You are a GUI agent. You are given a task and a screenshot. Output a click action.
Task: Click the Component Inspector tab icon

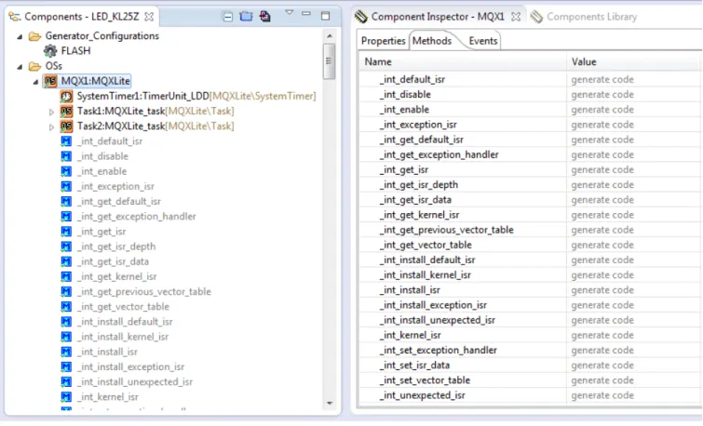click(361, 17)
